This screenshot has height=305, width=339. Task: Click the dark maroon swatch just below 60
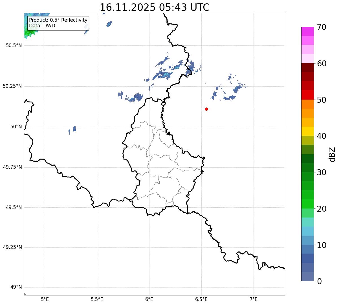click(307, 68)
